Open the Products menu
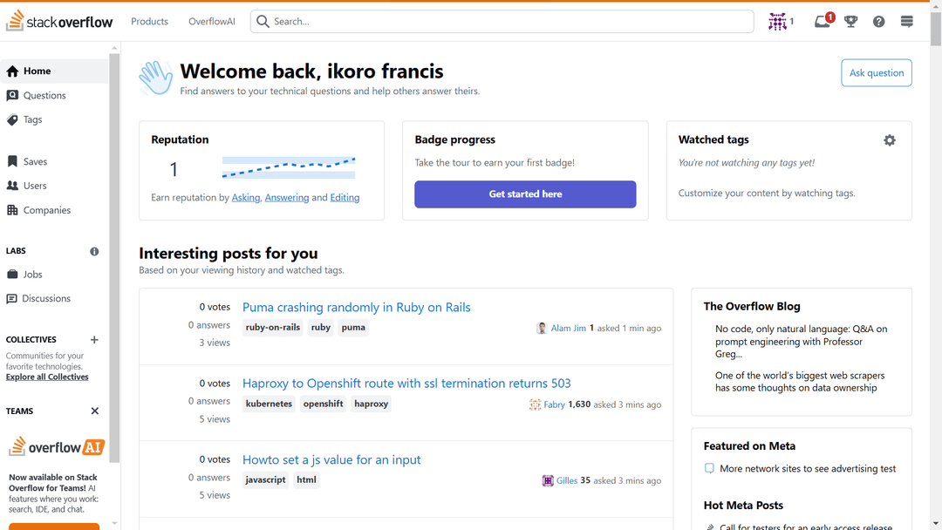Image resolution: width=942 pixels, height=530 pixels. click(x=149, y=22)
